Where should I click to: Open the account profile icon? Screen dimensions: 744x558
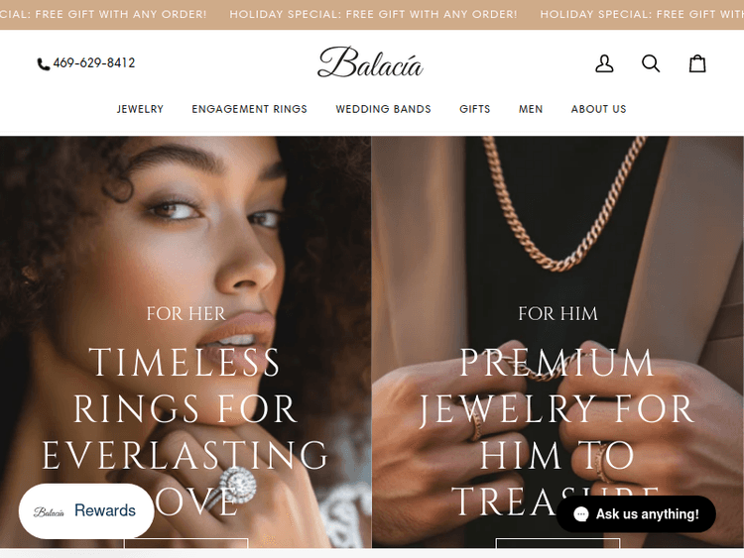[604, 63]
